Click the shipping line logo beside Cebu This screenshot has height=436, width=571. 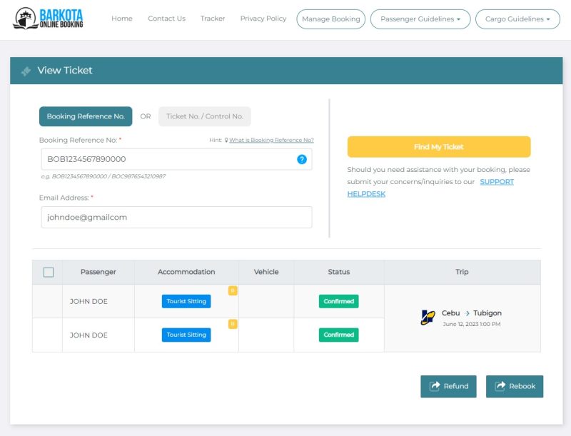point(428,318)
